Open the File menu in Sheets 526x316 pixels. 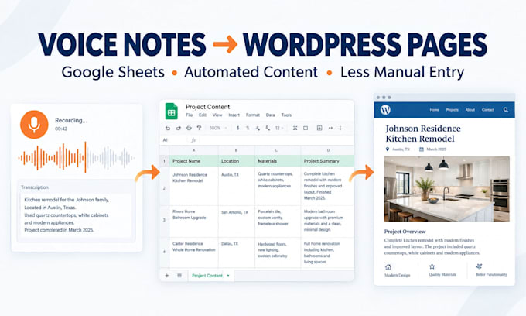[190, 115]
